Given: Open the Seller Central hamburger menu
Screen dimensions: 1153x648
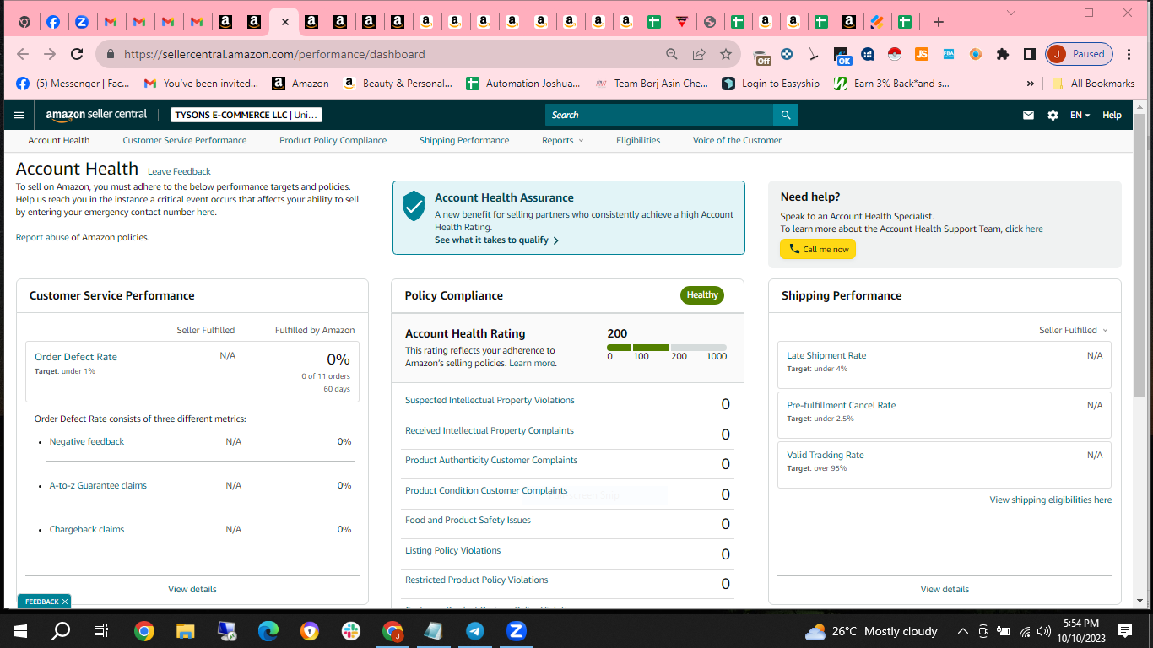Looking at the screenshot, I should coord(19,115).
